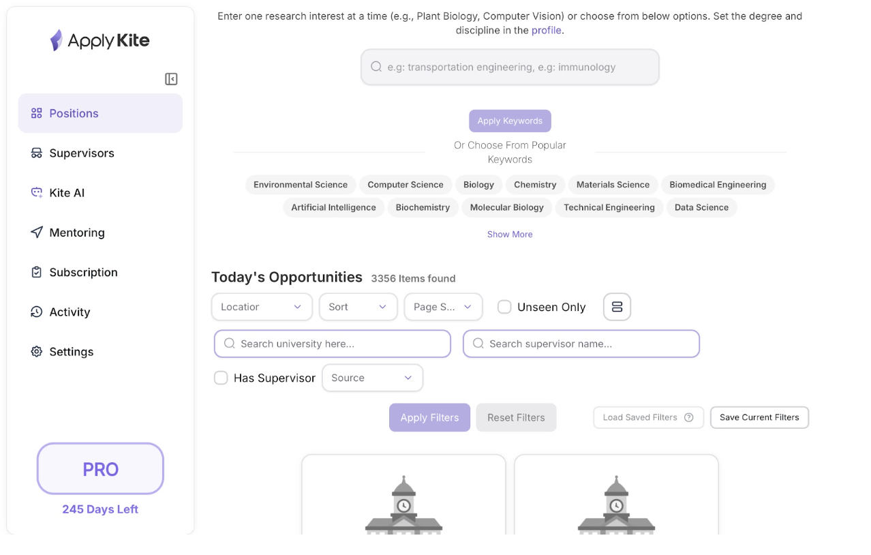Click the Kite AI robot icon
Viewport: 871px width, 555px height.
point(37,193)
